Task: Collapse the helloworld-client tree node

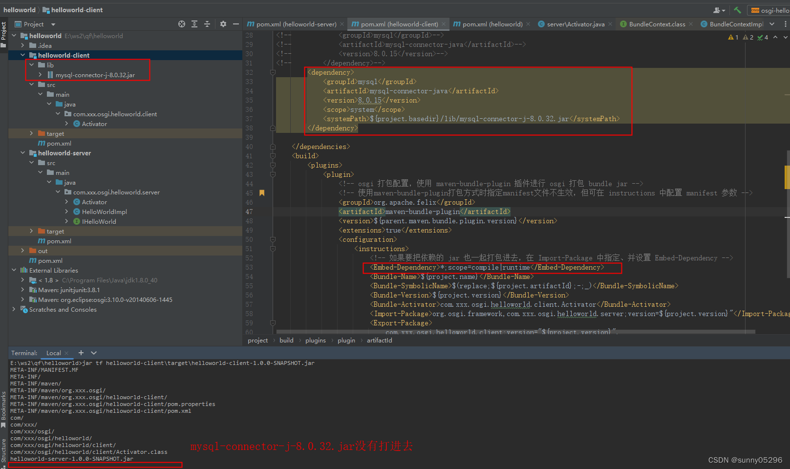Action: [x=22, y=55]
